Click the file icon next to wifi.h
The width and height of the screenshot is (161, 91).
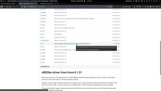pos(41,62)
